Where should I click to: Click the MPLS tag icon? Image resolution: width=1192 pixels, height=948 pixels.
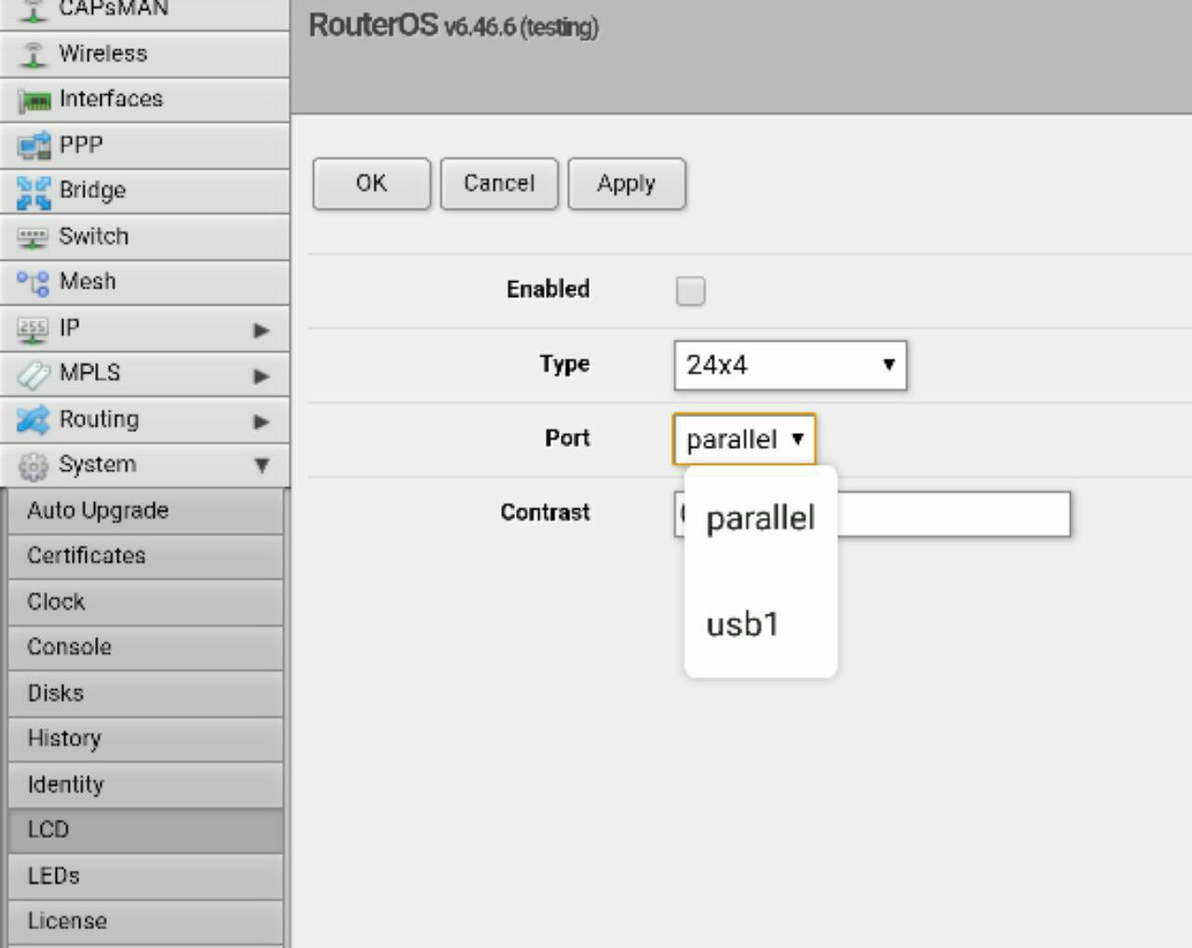coord(34,374)
